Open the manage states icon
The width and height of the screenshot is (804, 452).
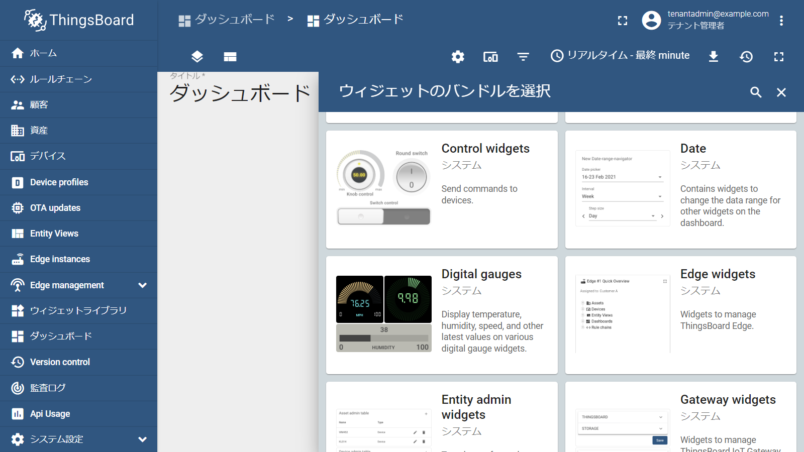(x=230, y=57)
